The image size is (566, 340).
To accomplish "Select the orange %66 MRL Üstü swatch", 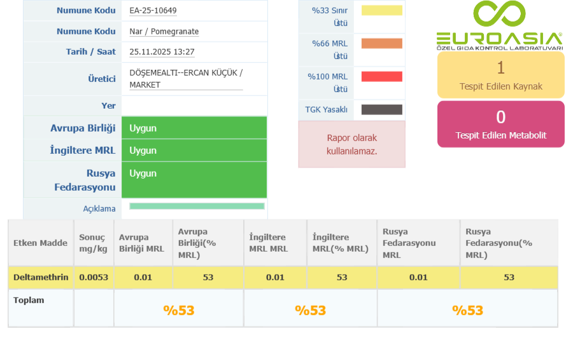I will tap(381, 44).
